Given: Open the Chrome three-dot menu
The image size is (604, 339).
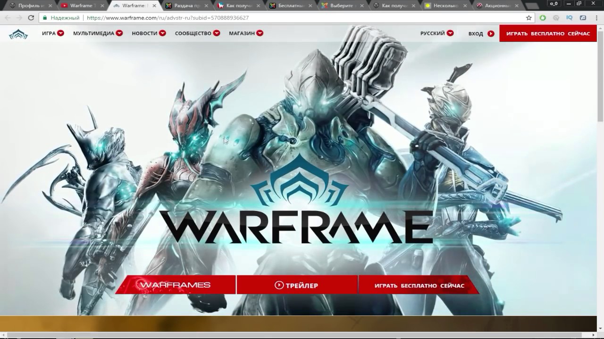Looking at the screenshot, I should click(x=596, y=18).
